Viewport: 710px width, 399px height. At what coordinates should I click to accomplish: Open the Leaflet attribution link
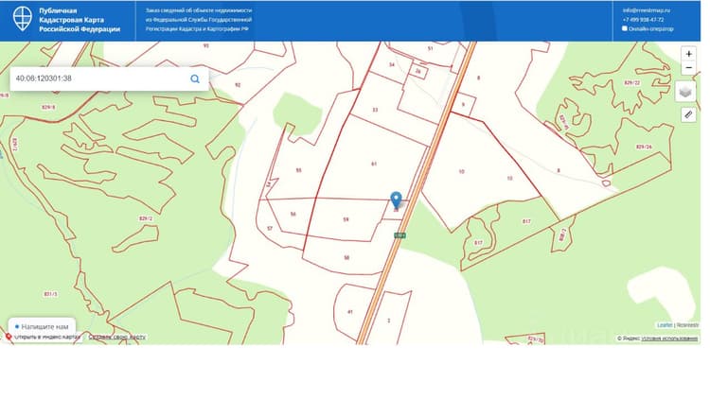point(665,325)
